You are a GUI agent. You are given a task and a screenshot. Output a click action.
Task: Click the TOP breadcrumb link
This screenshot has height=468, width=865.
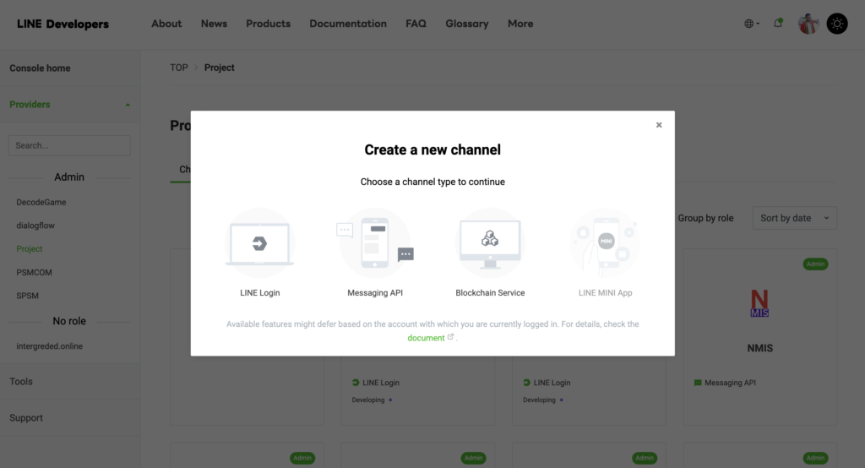click(x=179, y=68)
